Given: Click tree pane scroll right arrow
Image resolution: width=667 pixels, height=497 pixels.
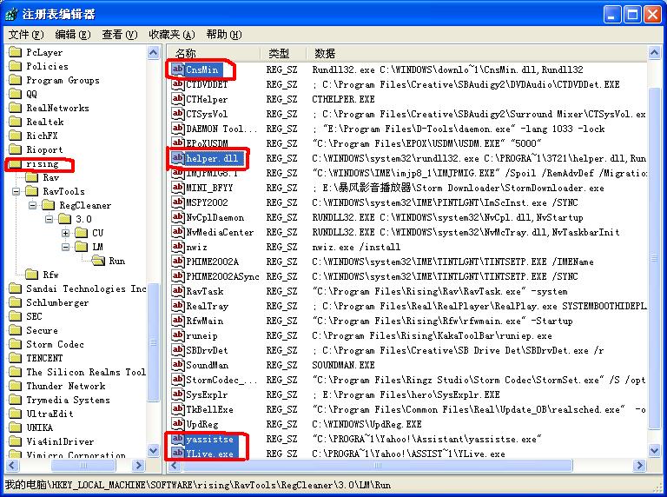Looking at the screenshot, I should click(138, 465).
